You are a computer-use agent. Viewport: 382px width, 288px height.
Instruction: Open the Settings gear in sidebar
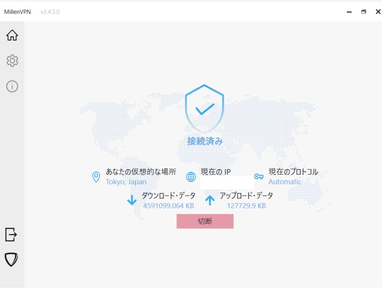pyautogui.click(x=12, y=61)
